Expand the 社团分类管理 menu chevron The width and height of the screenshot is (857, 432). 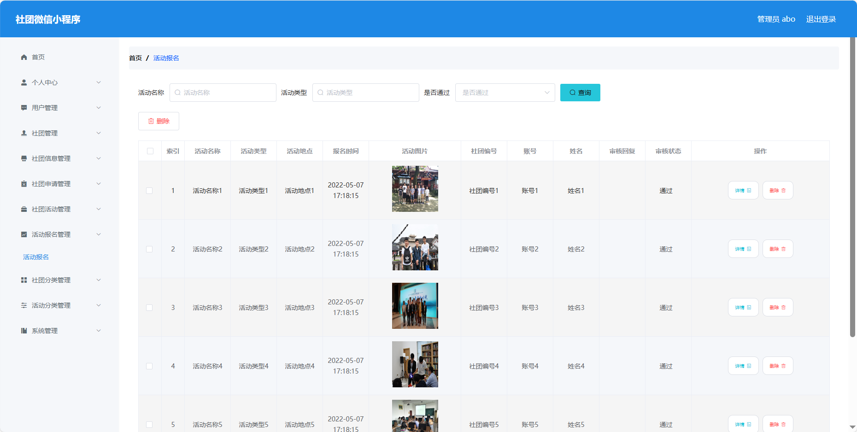pos(99,280)
